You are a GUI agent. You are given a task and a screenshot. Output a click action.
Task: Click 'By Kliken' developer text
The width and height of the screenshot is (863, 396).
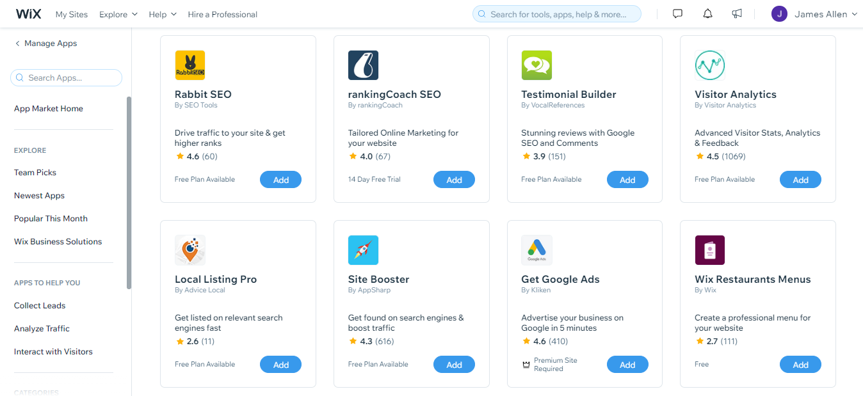click(536, 290)
